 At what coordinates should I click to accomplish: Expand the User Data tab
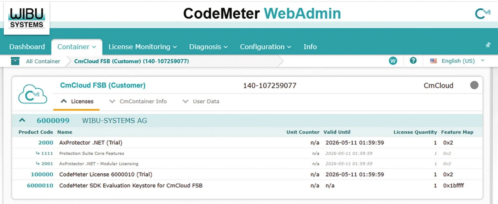[x=201, y=101]
